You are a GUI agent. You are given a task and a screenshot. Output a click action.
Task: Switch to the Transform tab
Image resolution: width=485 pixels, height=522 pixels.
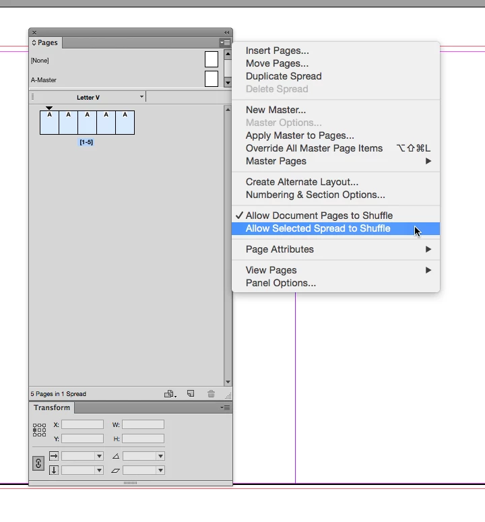(52, 407)
